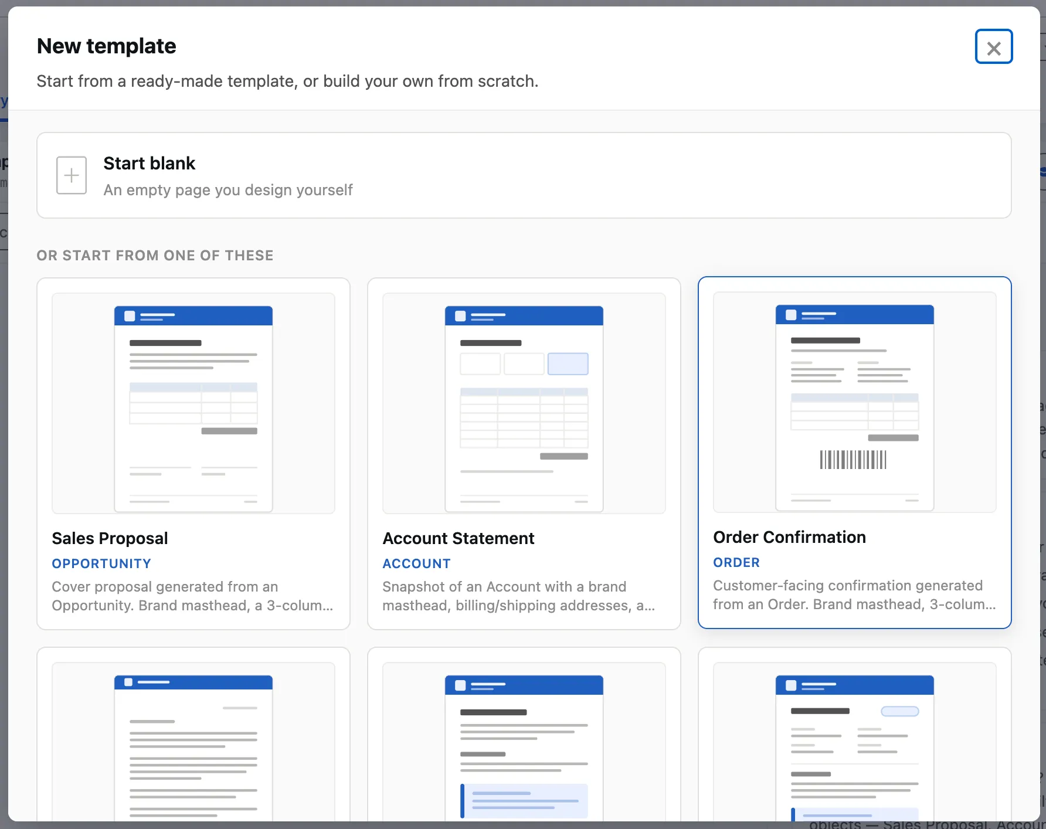The width and height of the screenshot is (1046, 829).
Task: Click the OPPORTUNITY object label
Action: [x=101, y=563]
